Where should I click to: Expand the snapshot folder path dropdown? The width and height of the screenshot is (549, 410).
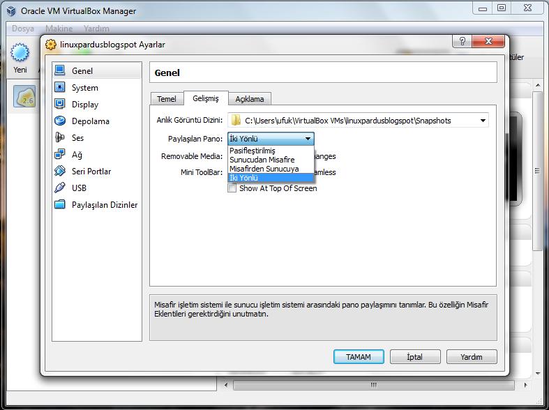click(483, 121)
